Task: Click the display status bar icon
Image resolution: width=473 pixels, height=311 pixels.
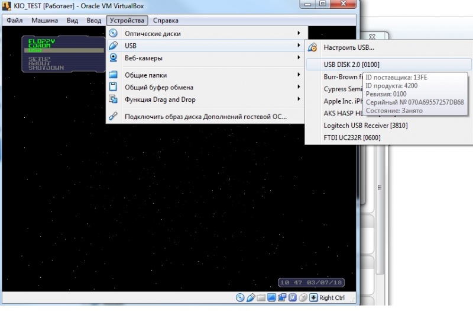Action: (x=271, y=297)
